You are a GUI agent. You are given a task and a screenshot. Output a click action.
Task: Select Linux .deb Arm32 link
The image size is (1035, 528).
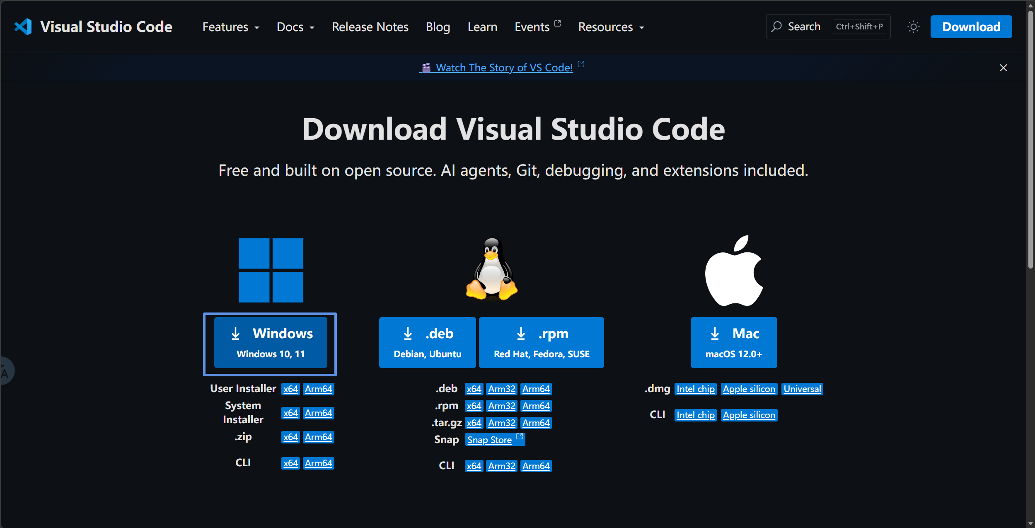[501, 389]
